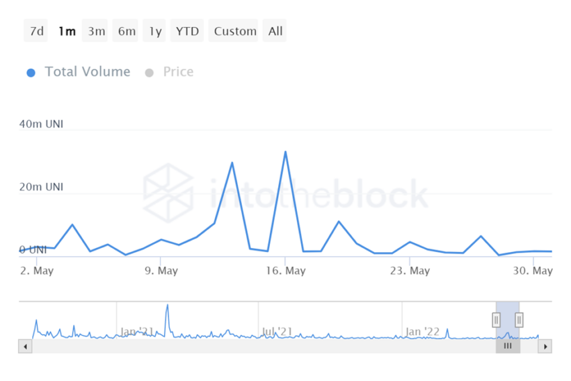The height and width of the screenshot is (381, 571).
Task: Select the YTD range option
Action: click(187, 31)
